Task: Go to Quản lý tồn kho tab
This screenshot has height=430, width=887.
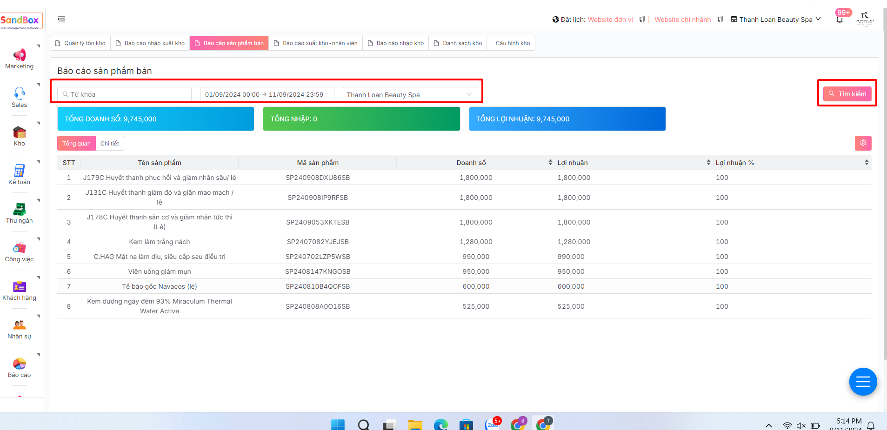Action: point(80,43)
